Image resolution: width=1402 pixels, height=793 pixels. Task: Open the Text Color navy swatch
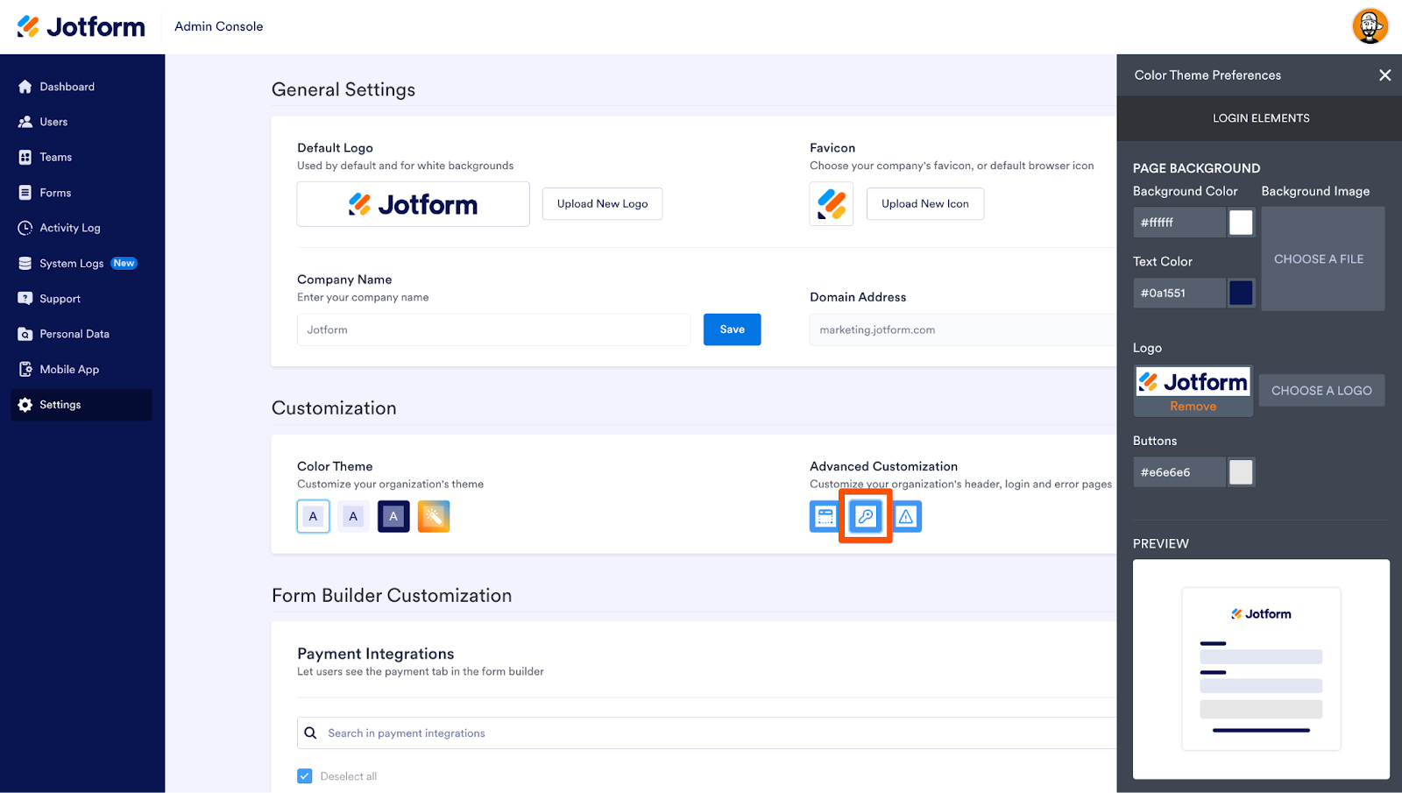[1241, 294]
